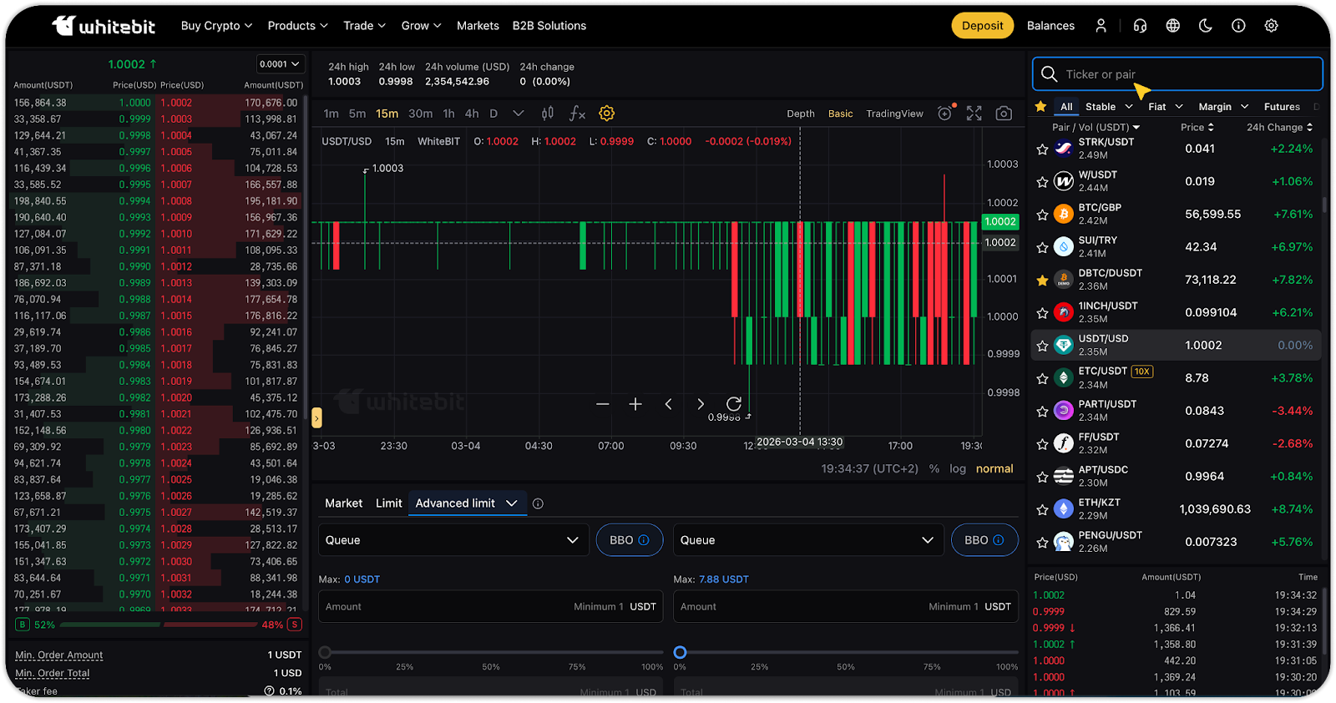Viewport: 1336px width, 703px height.
Task: Open the chart indicators fx icon
Action: [577, 114]
